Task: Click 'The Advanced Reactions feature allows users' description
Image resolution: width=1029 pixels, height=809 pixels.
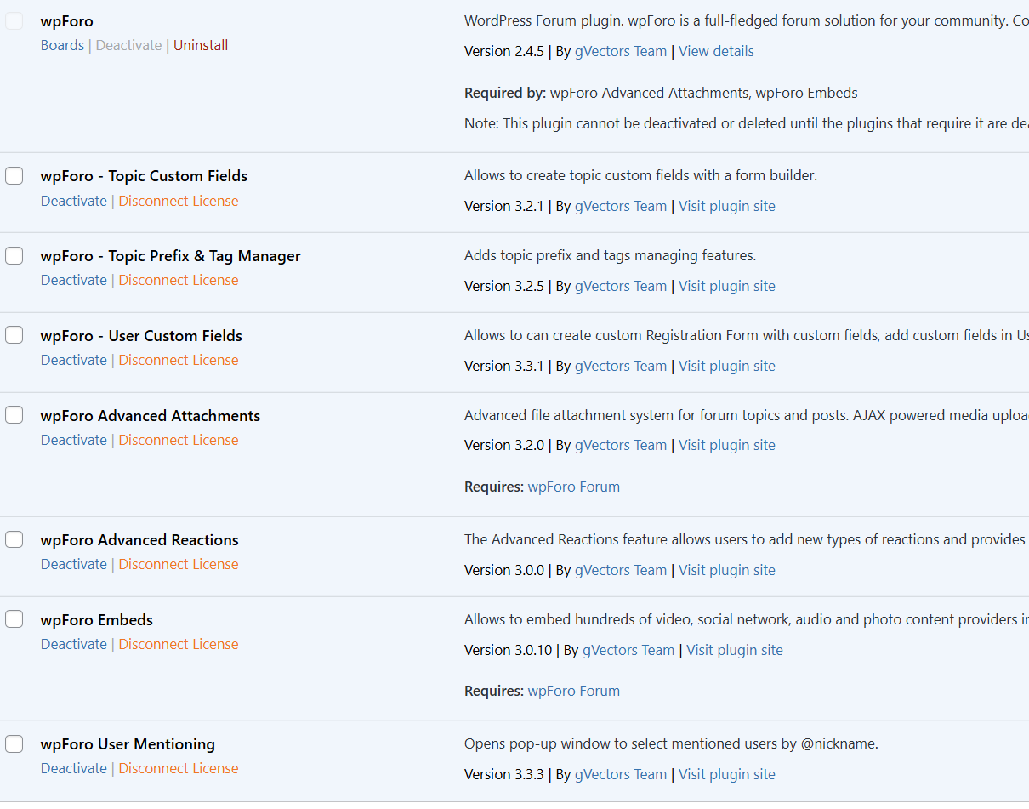Action: 747,539
